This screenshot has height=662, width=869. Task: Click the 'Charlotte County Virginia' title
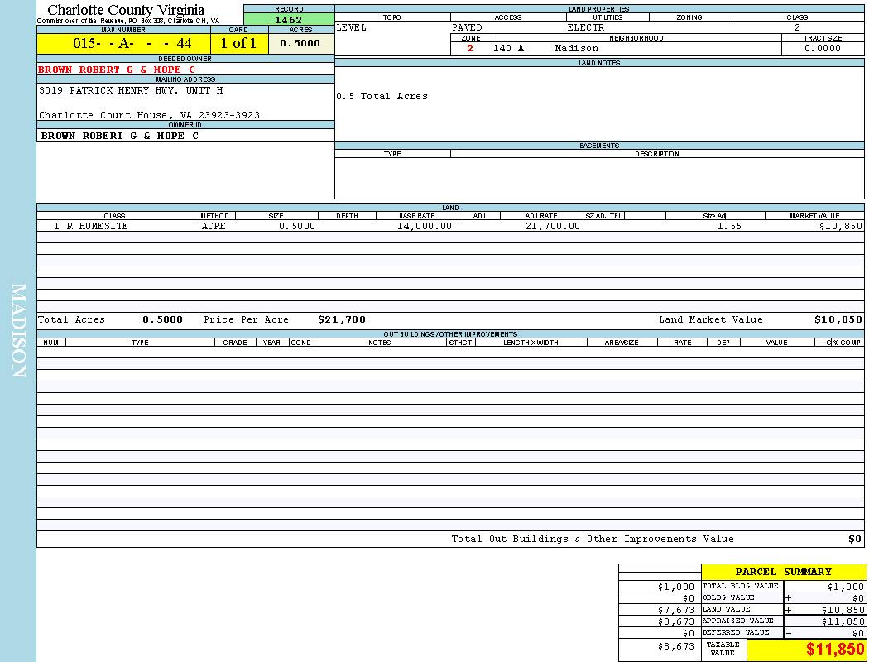[x=126, y=10]
